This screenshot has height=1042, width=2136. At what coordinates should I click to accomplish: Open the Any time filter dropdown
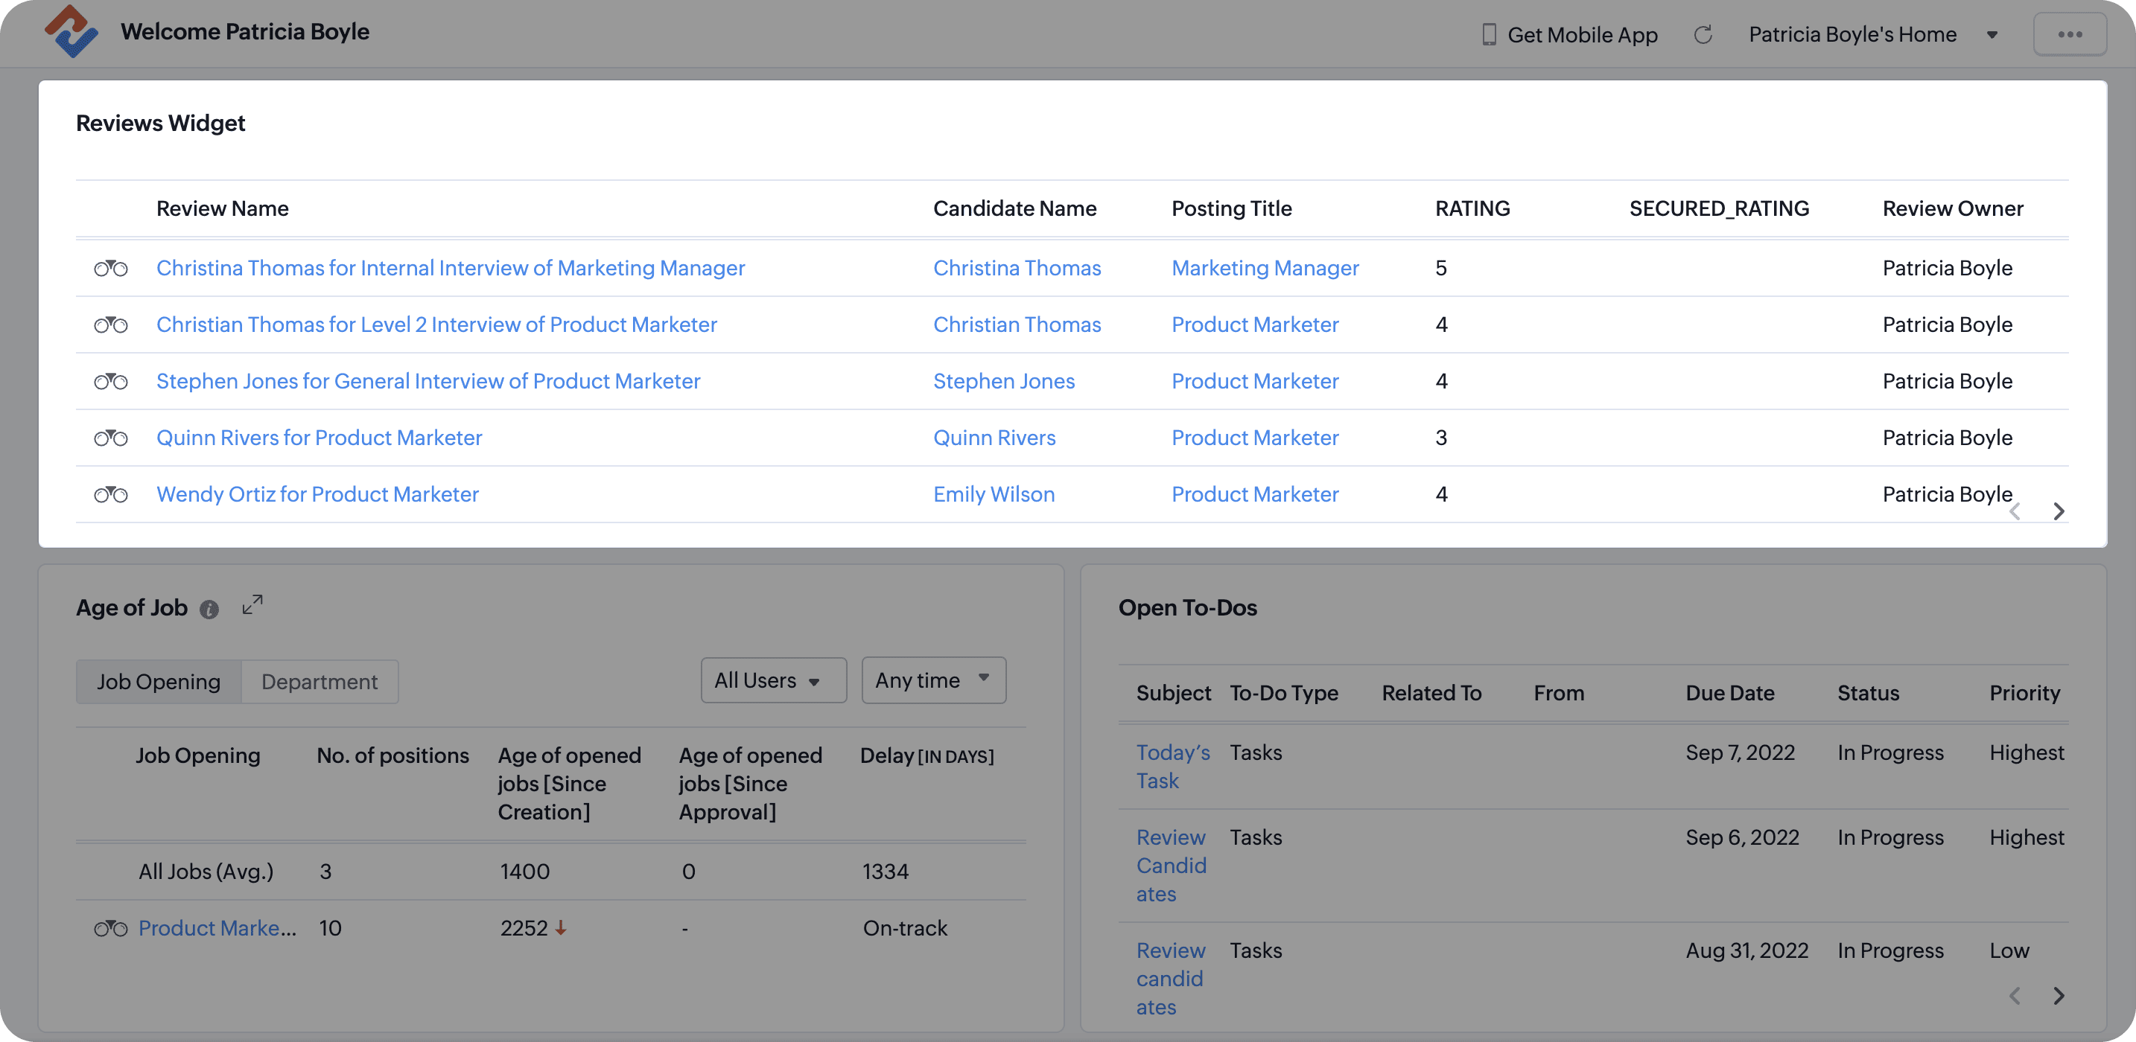[933, 680]
